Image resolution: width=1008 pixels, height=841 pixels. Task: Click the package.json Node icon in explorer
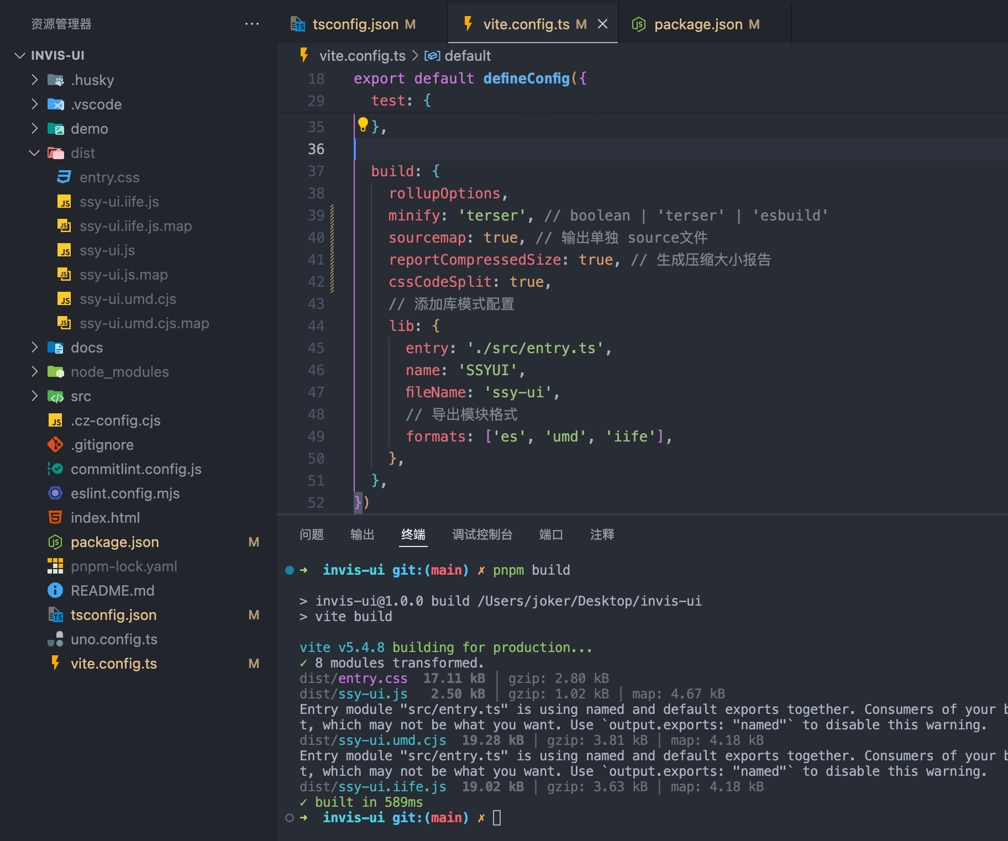[x=55, y=542]
